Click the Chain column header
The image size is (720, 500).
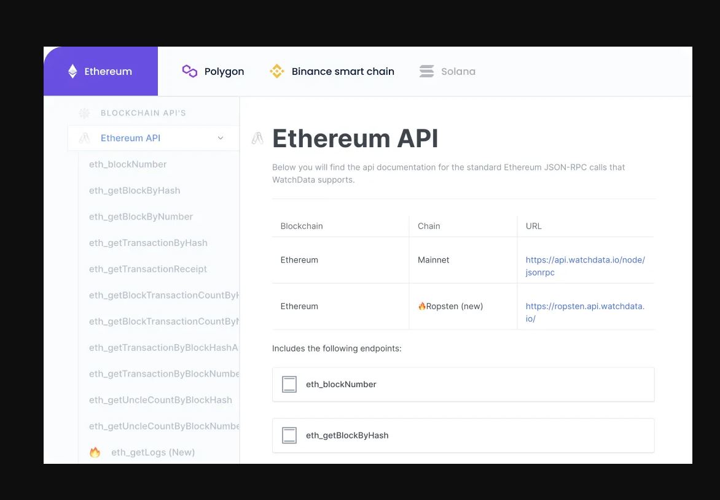point(429,226)
